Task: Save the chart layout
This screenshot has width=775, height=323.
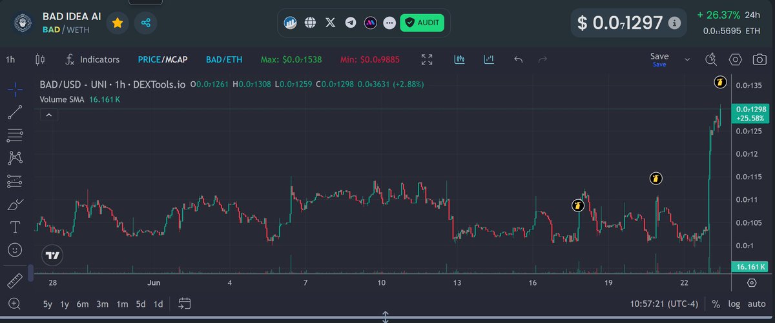Action: pos(659,59)
